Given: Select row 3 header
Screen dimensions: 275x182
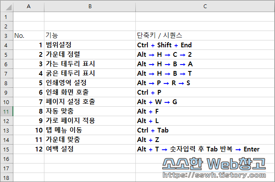Looking at the screenshot, I should tap(6, 36).
